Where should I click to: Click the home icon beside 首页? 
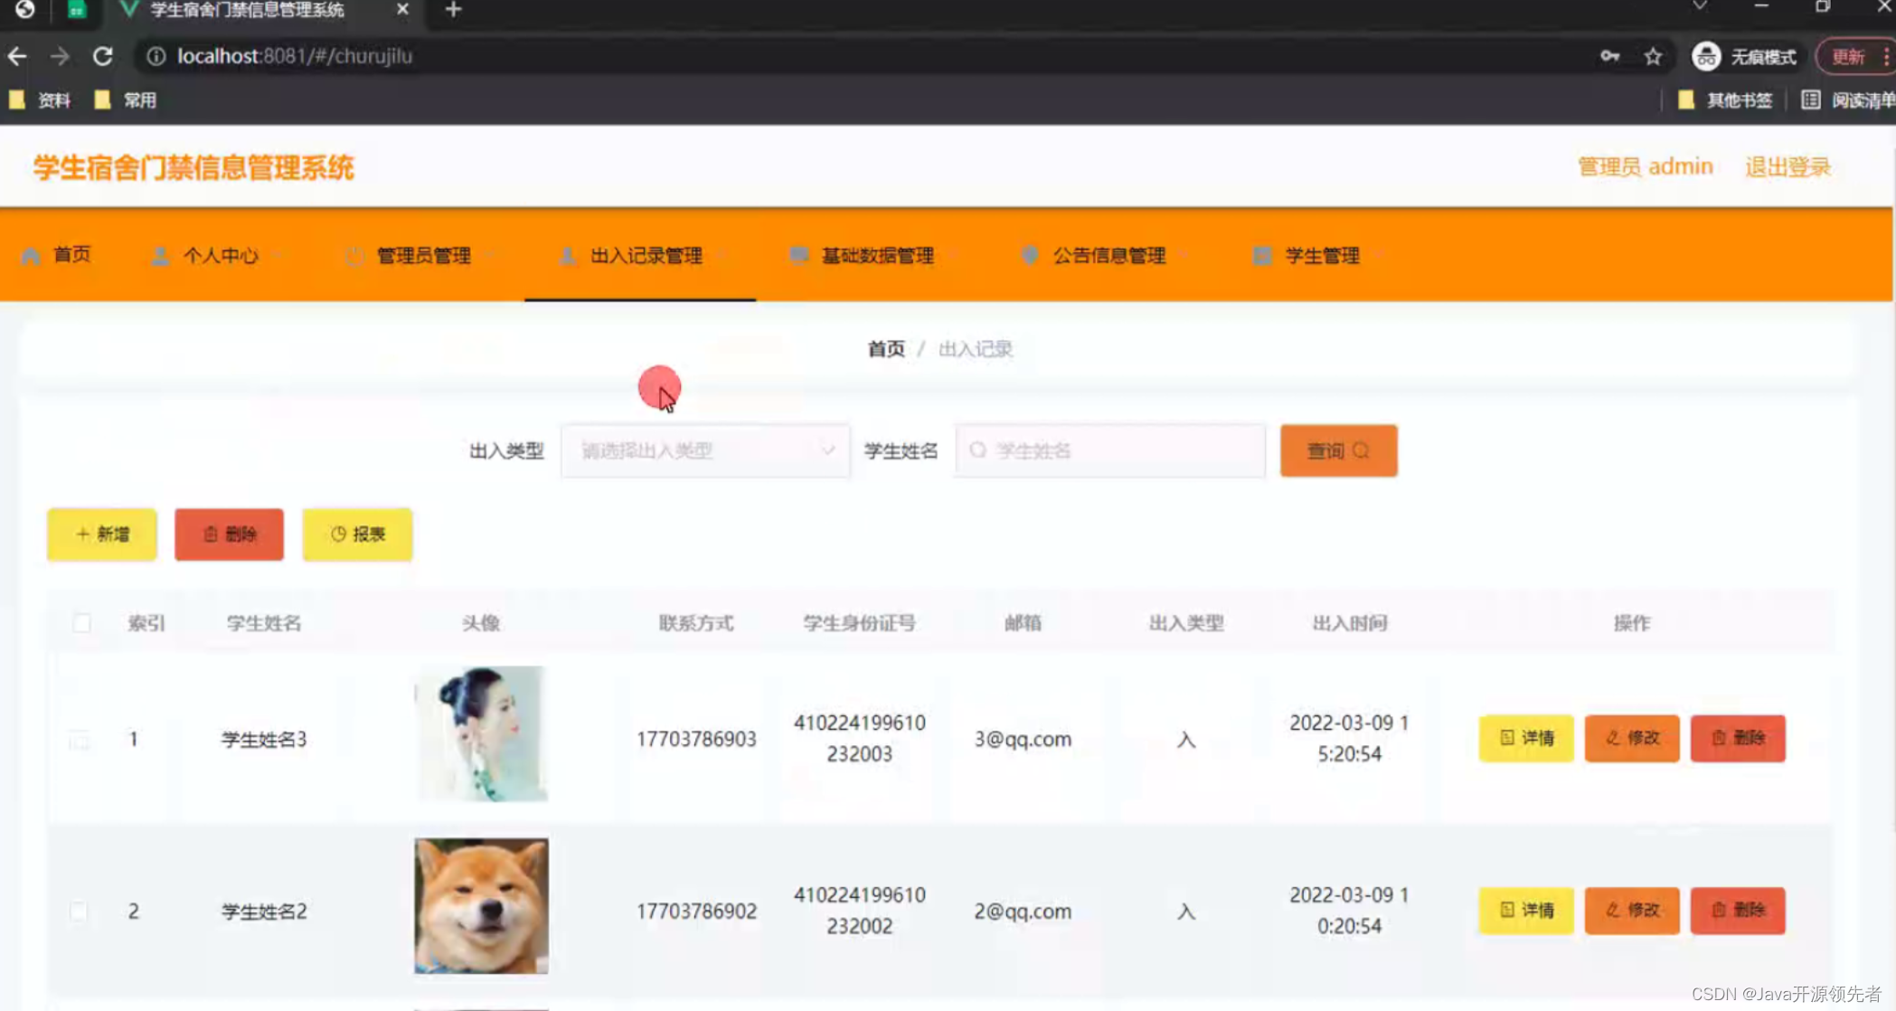pos(31,256)
